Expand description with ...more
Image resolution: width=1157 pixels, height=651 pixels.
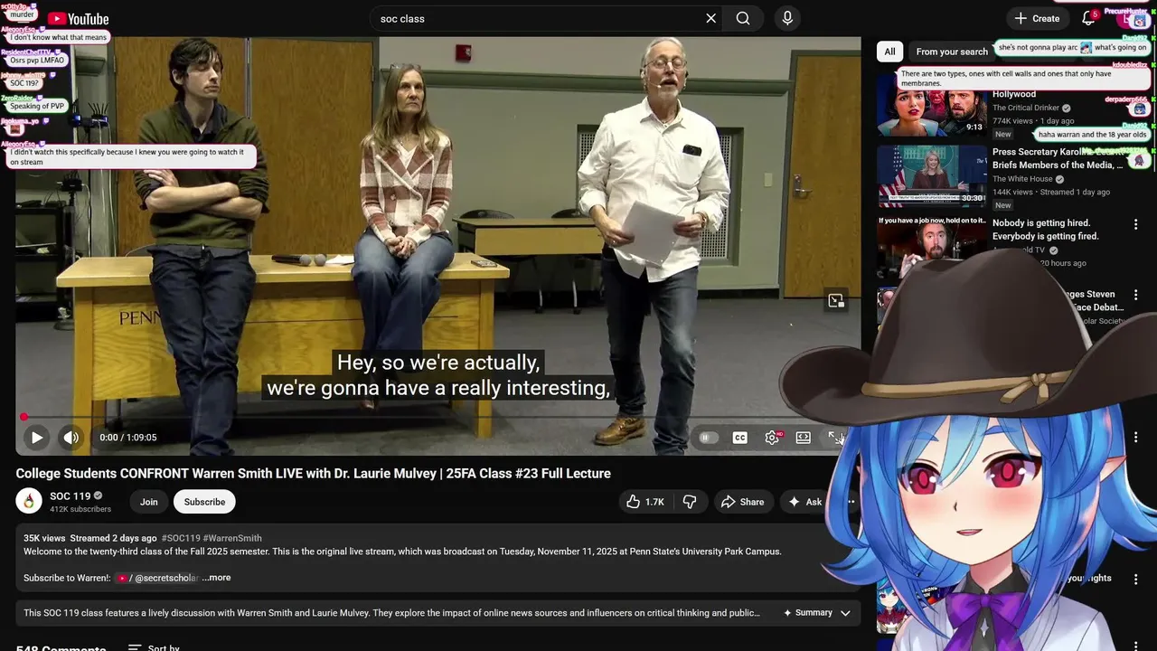pos(216,578)
